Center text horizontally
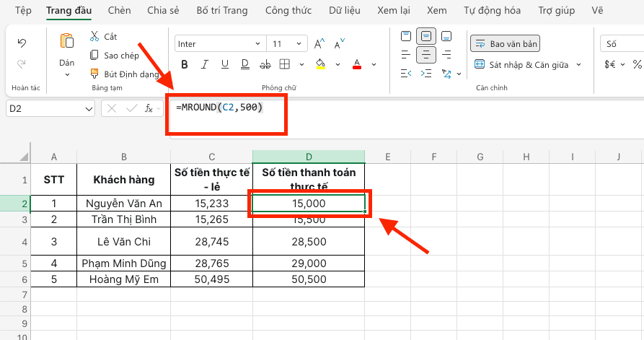This screenshot has height=340, width=644. coord(426,55)
